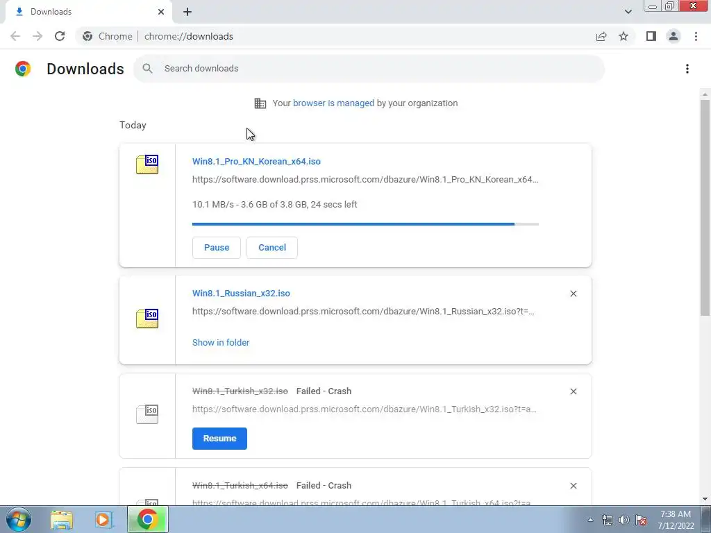Reload the downloads page

pyautogui.click(x=60, y=36)
